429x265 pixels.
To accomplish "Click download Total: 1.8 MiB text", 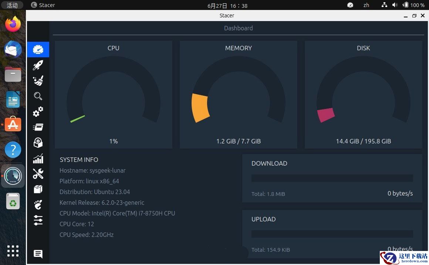I will [268, 194].
